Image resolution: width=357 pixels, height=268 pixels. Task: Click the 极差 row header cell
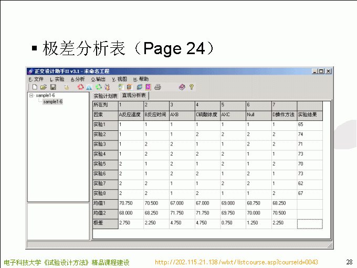tap(105, 223)
